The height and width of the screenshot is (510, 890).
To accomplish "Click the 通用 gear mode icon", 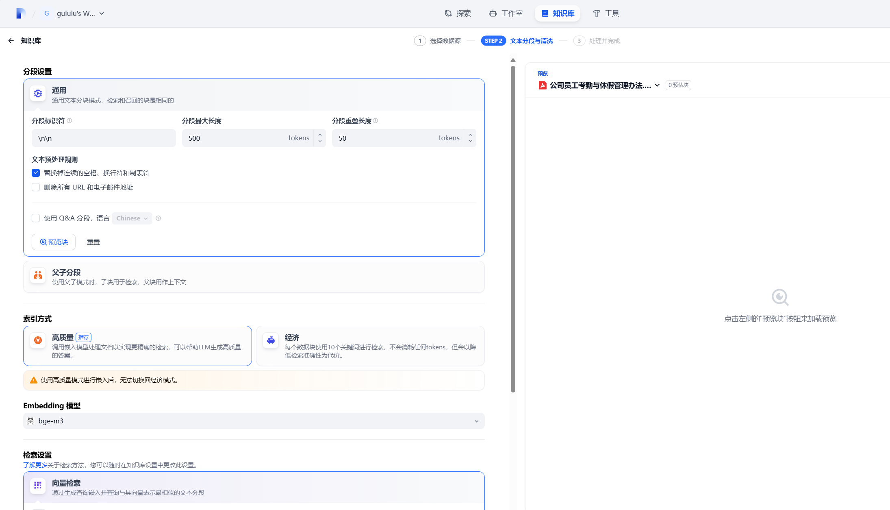I will point(38,94).
